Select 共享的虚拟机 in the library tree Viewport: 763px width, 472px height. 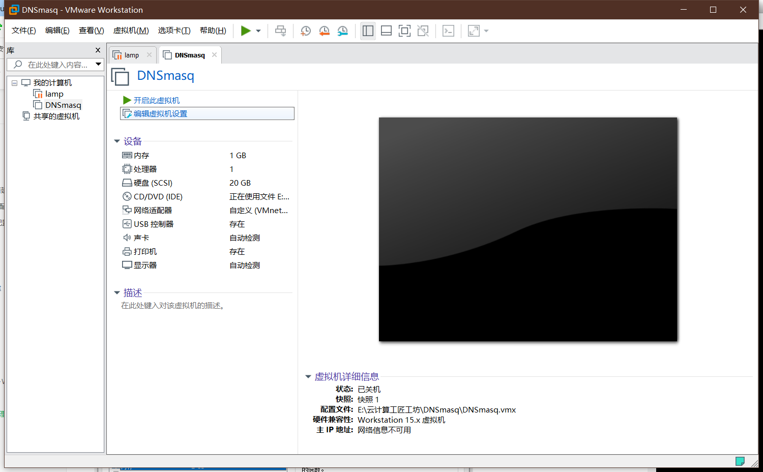click(x=56, y=116)
